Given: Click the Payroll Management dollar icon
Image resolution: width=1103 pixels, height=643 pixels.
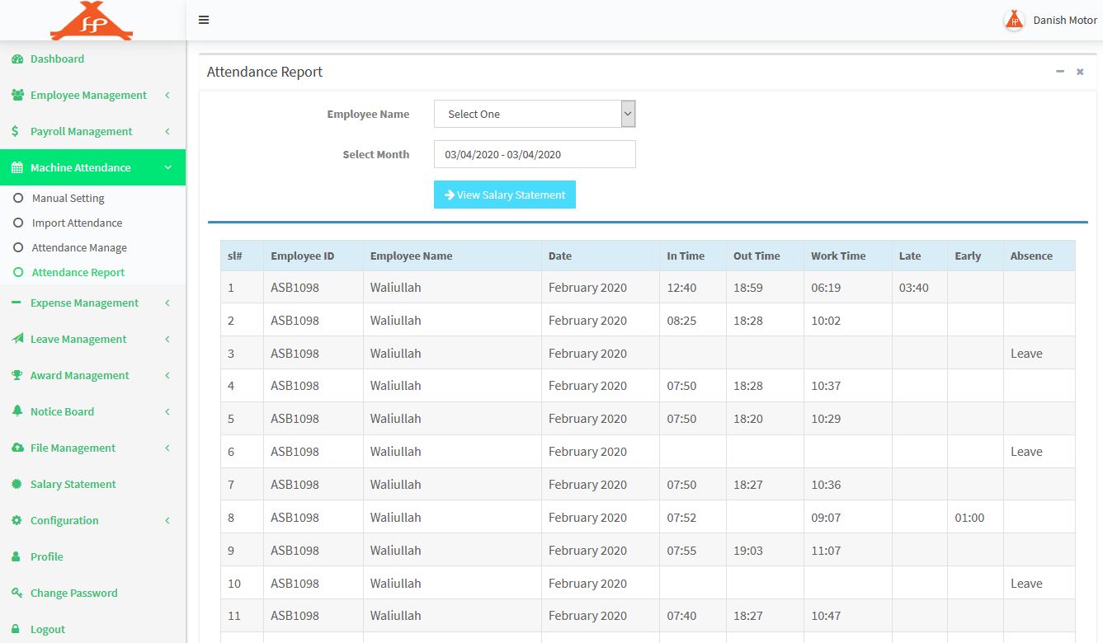Looking at the screenshot, I should (x=15, y=132).
